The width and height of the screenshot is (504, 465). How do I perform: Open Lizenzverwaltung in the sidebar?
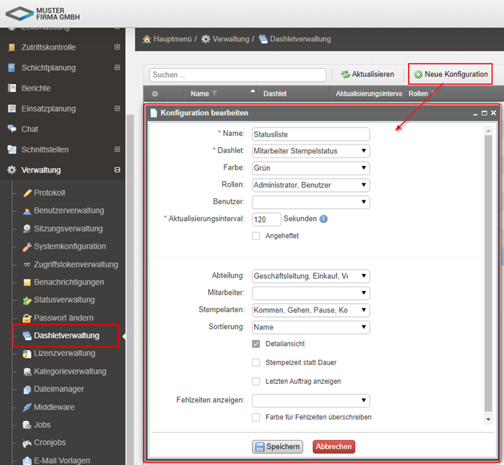[x=64, y=354]
